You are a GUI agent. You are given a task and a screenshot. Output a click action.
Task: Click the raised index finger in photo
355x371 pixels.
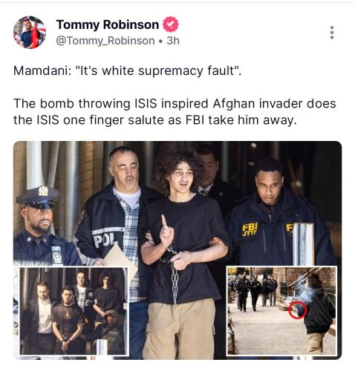point(164,223)
